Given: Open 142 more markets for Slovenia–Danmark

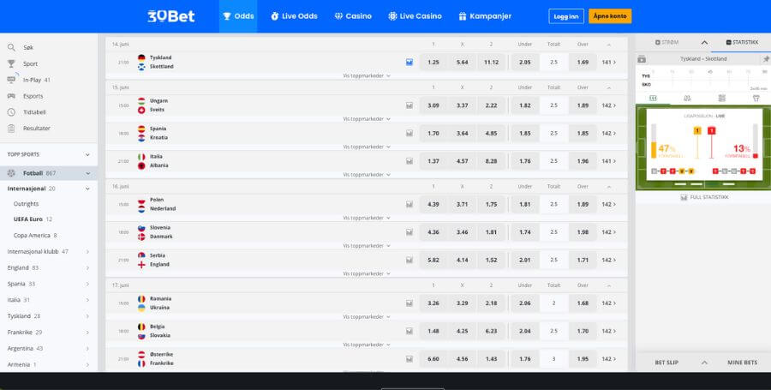Looking at the screenshot, I should pos(609,232).
